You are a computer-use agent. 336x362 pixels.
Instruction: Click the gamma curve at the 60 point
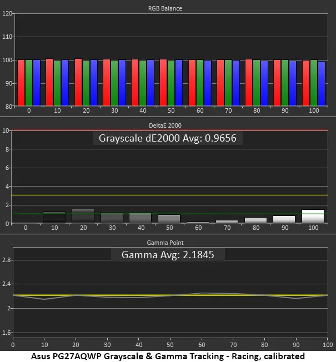[x=203, y=293]
